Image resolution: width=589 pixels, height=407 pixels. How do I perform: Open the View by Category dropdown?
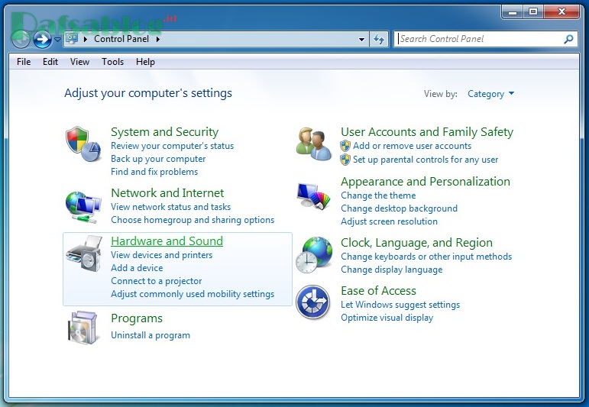click(x=490, y=93)
